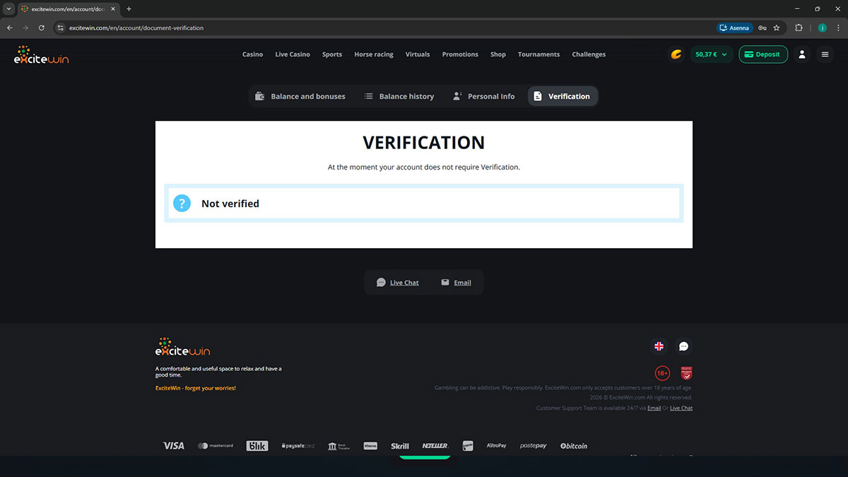The width and height of the screenshot is (848, 477).
Task: Open the Tournaments menu item
Action: (x=538, y=54)
